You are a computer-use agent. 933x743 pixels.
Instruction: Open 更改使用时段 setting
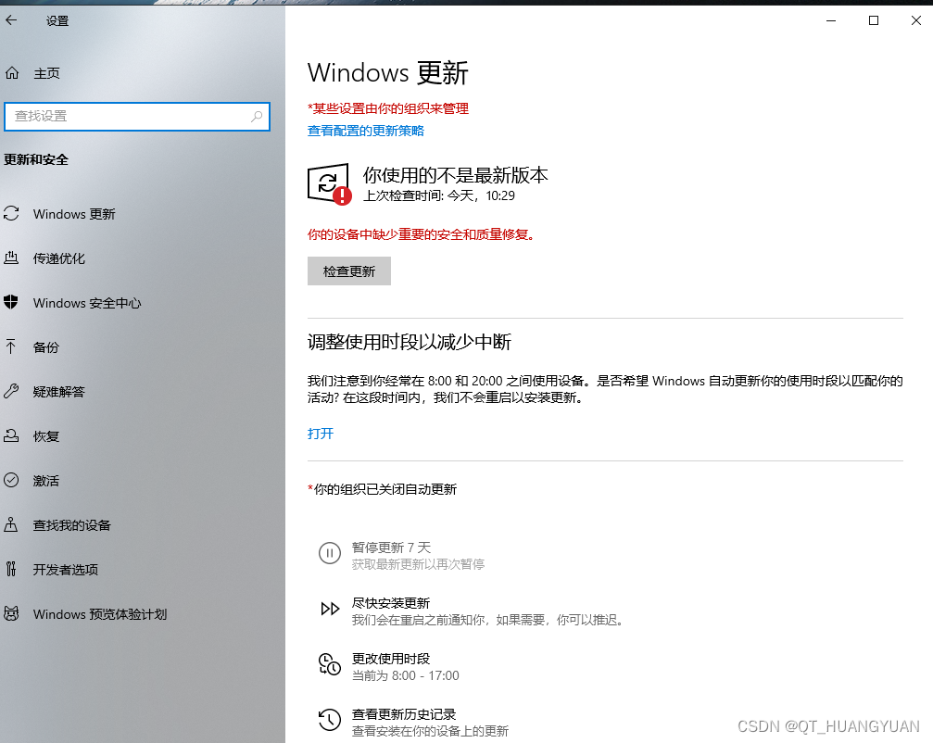point(390,659)
